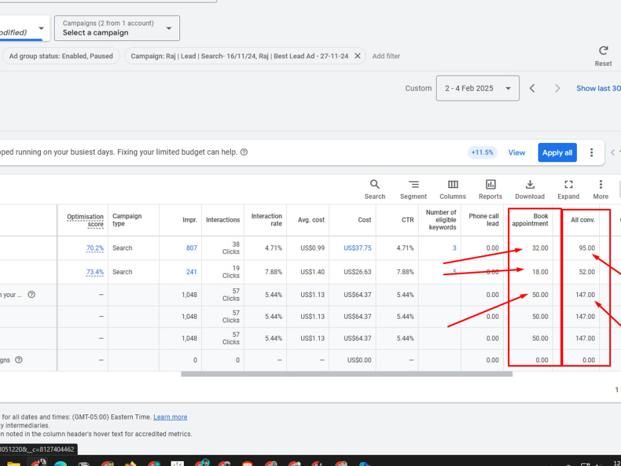Open the Learn more link
Viewport: 621px width, 466px height.
tap(170, 417)
